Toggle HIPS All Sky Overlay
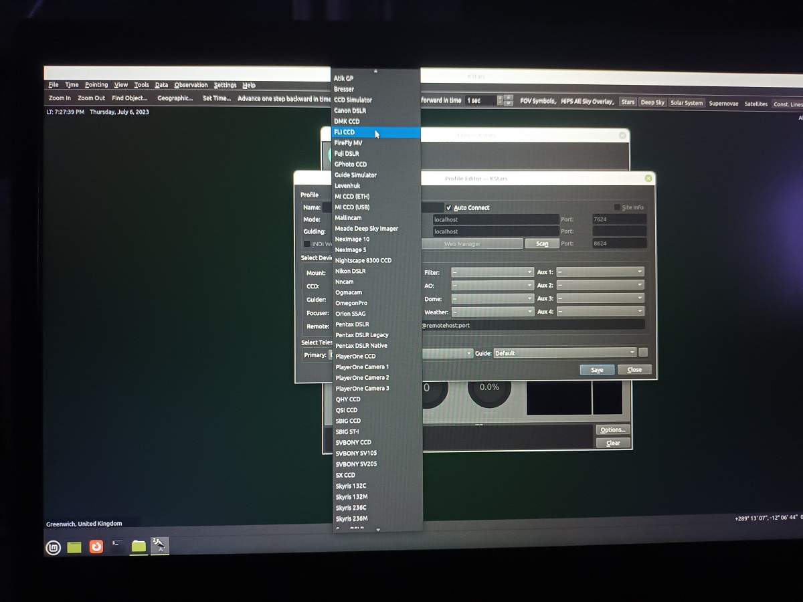This screenshot has height=602, width=803. (587, 102)
